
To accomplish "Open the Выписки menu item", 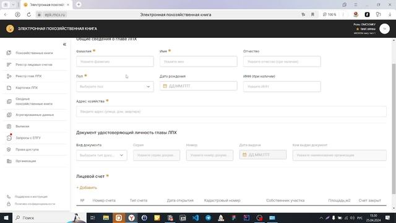I will coord(22,126).
